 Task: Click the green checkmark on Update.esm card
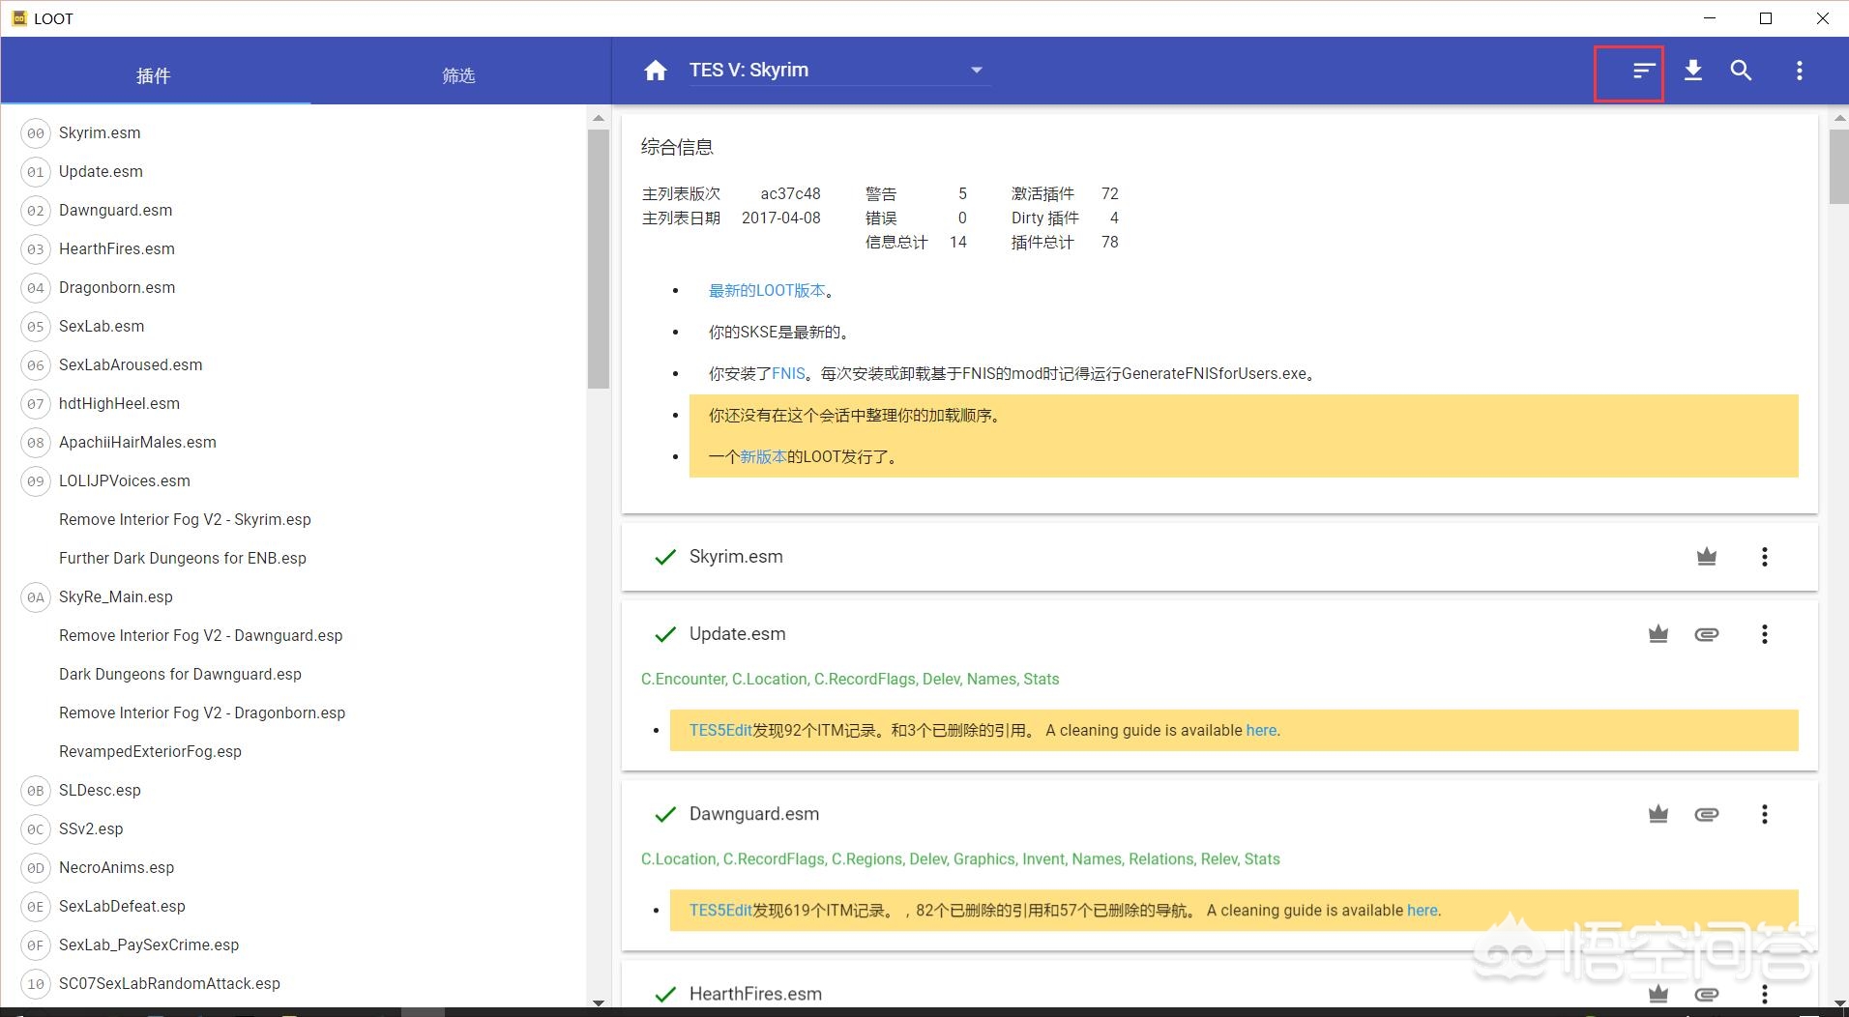pyautogui.click(x=665, y=634)
